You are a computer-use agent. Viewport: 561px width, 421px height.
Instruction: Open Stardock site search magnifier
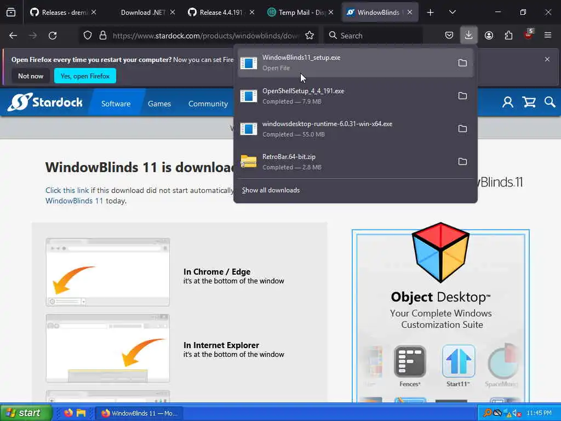(550, 103)
